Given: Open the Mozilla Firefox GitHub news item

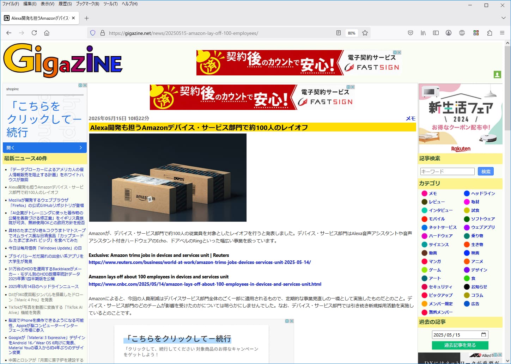Looking at the screenshot, I should click(46, 203).
